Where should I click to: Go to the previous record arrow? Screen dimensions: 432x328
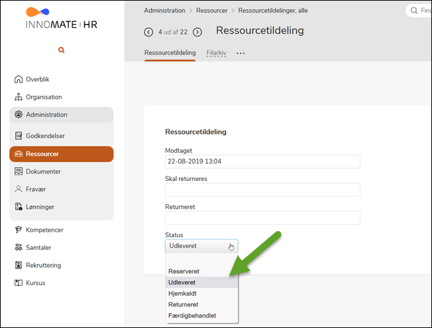[x=148, y=32]
